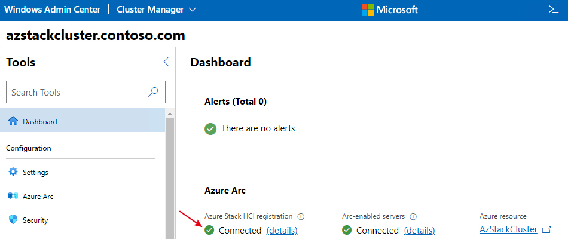Open the Security shield icon
568x239 pixels.
click(13, 220)
